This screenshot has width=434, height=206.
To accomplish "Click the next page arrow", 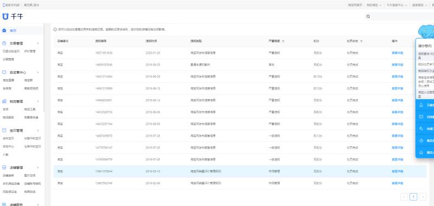I will pyautogui.click(x=423, y=197).
